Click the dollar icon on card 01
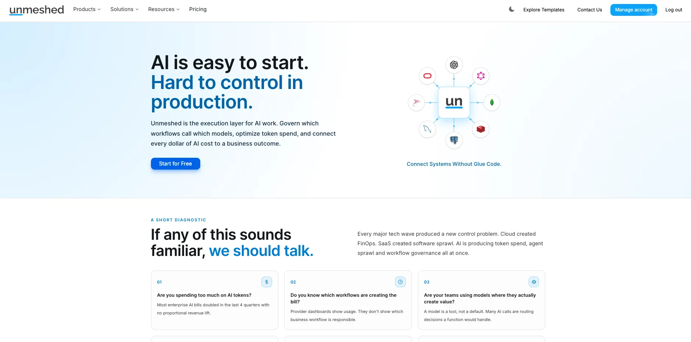The image size is (691, 342). click(x=267, y=282)
